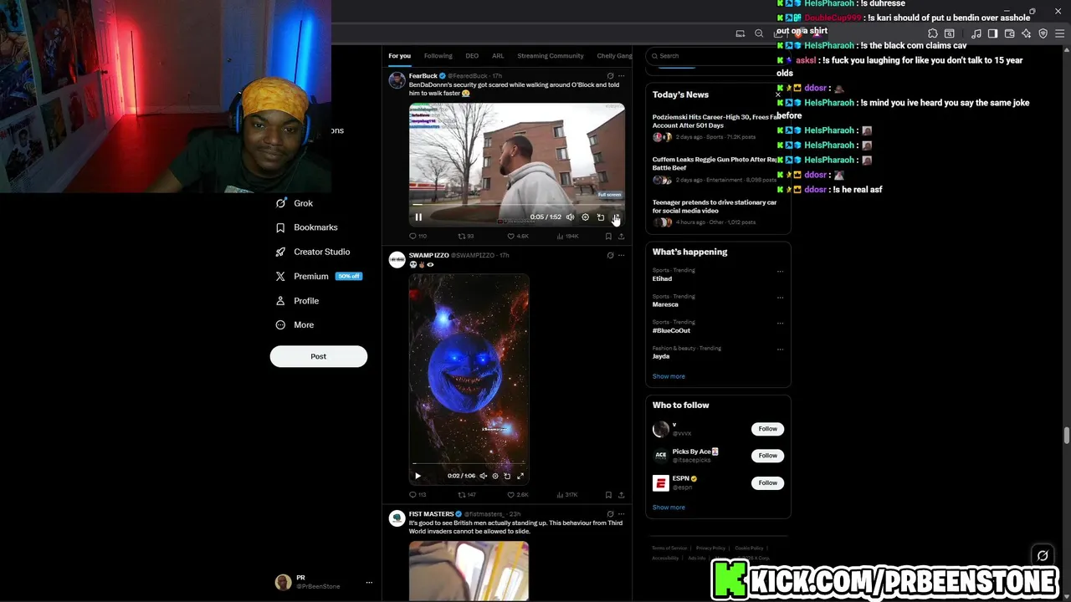Screen dimensions: 1071x602
Task: Switch to the Following tab
Action: [x=438, y=56]
